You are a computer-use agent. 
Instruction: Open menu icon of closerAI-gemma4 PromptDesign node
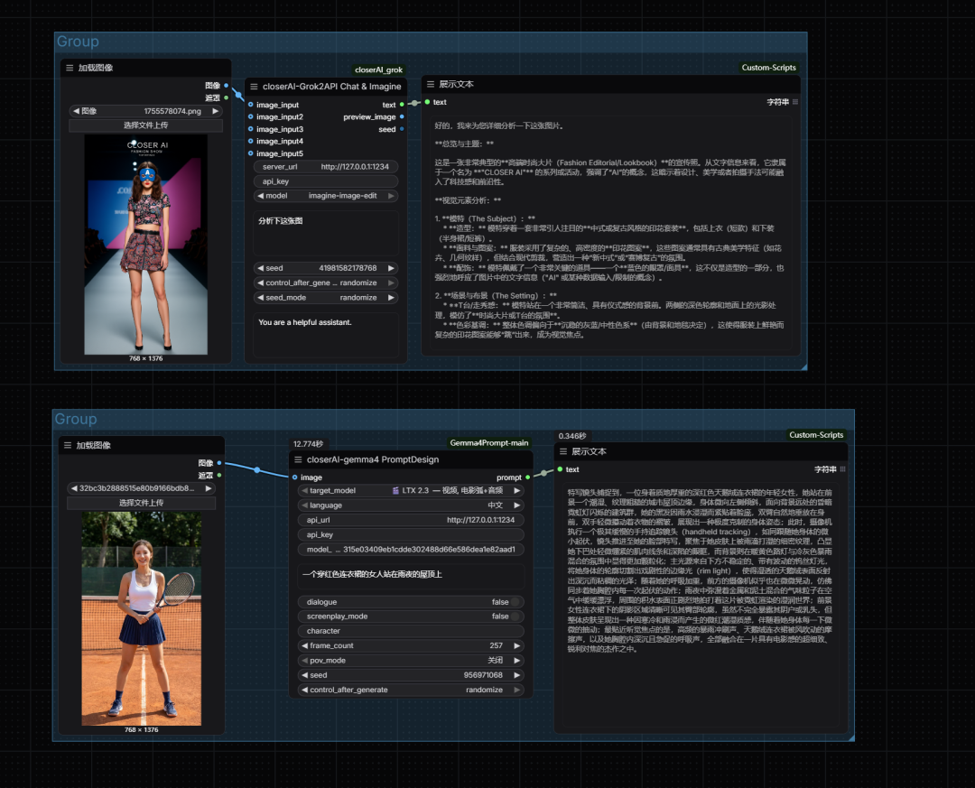coord(298,459)
